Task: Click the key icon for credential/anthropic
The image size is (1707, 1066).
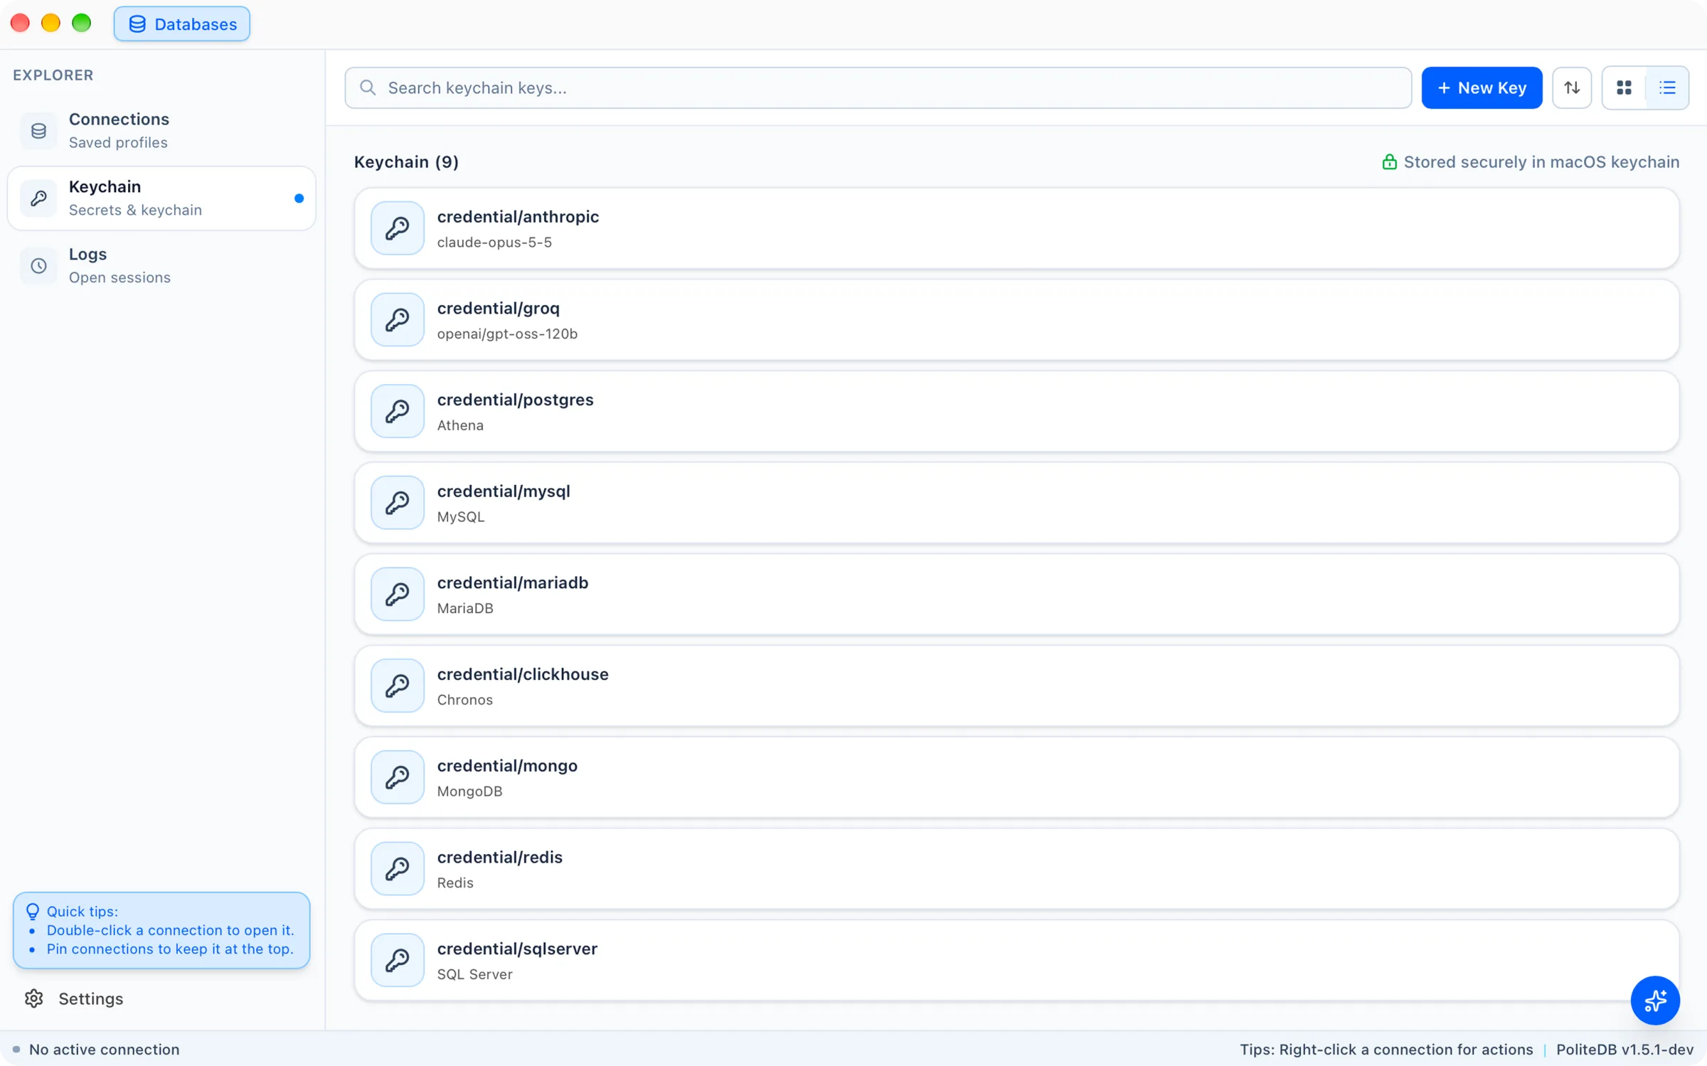Action: coord(398,228)
